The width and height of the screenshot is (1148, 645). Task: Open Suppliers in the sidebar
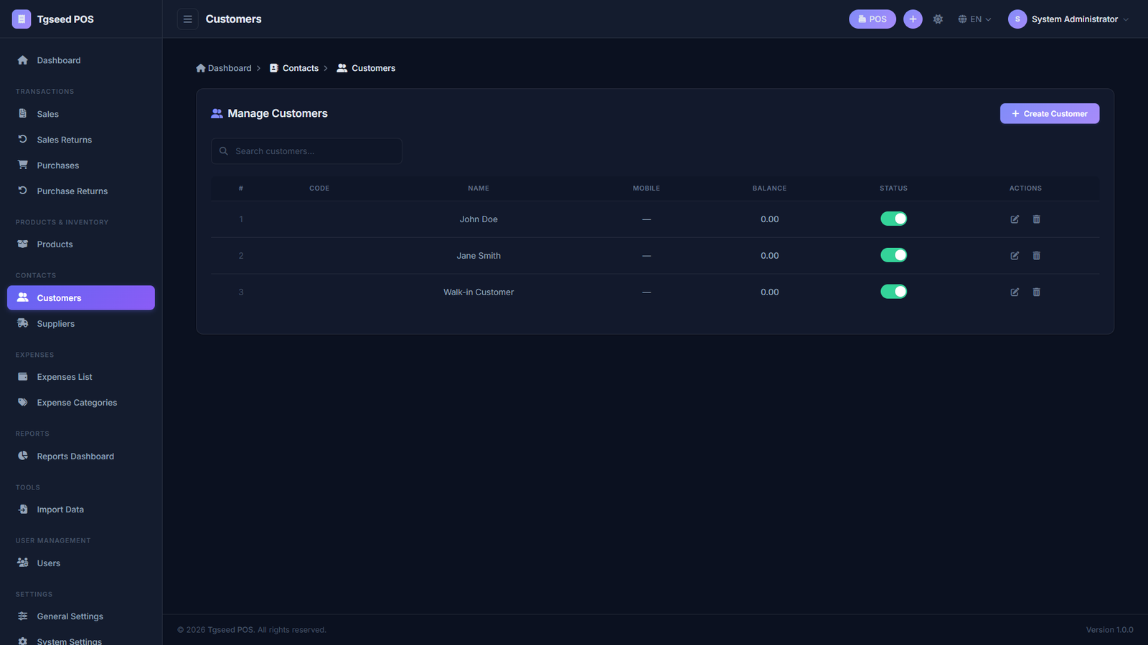[x=81, y=324]
